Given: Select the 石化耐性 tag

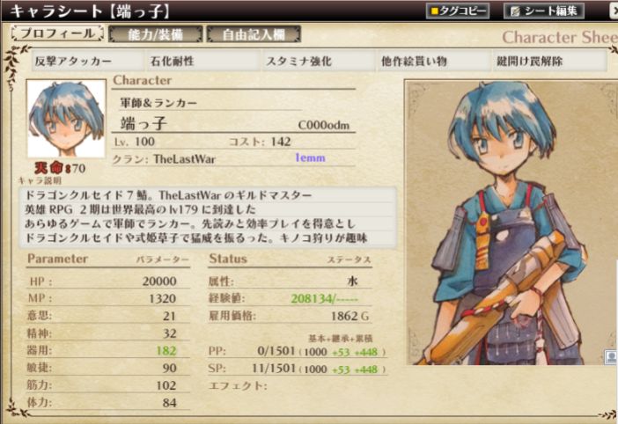Looking at the screenshot, I should pos(203,61).
